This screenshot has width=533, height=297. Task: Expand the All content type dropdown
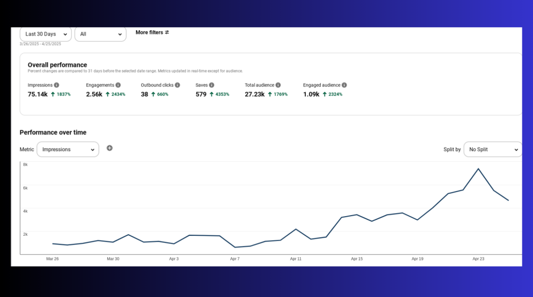tap(100, 34)
